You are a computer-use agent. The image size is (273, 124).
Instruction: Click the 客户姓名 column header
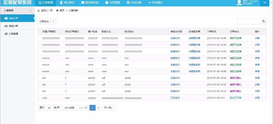tap(93, 32)
